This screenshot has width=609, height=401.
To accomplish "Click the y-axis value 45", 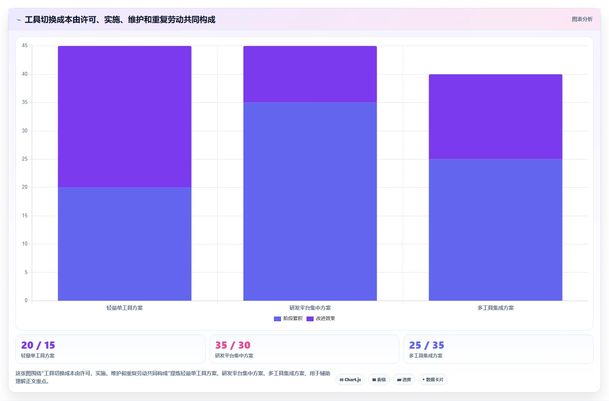I will click(25, 46).
